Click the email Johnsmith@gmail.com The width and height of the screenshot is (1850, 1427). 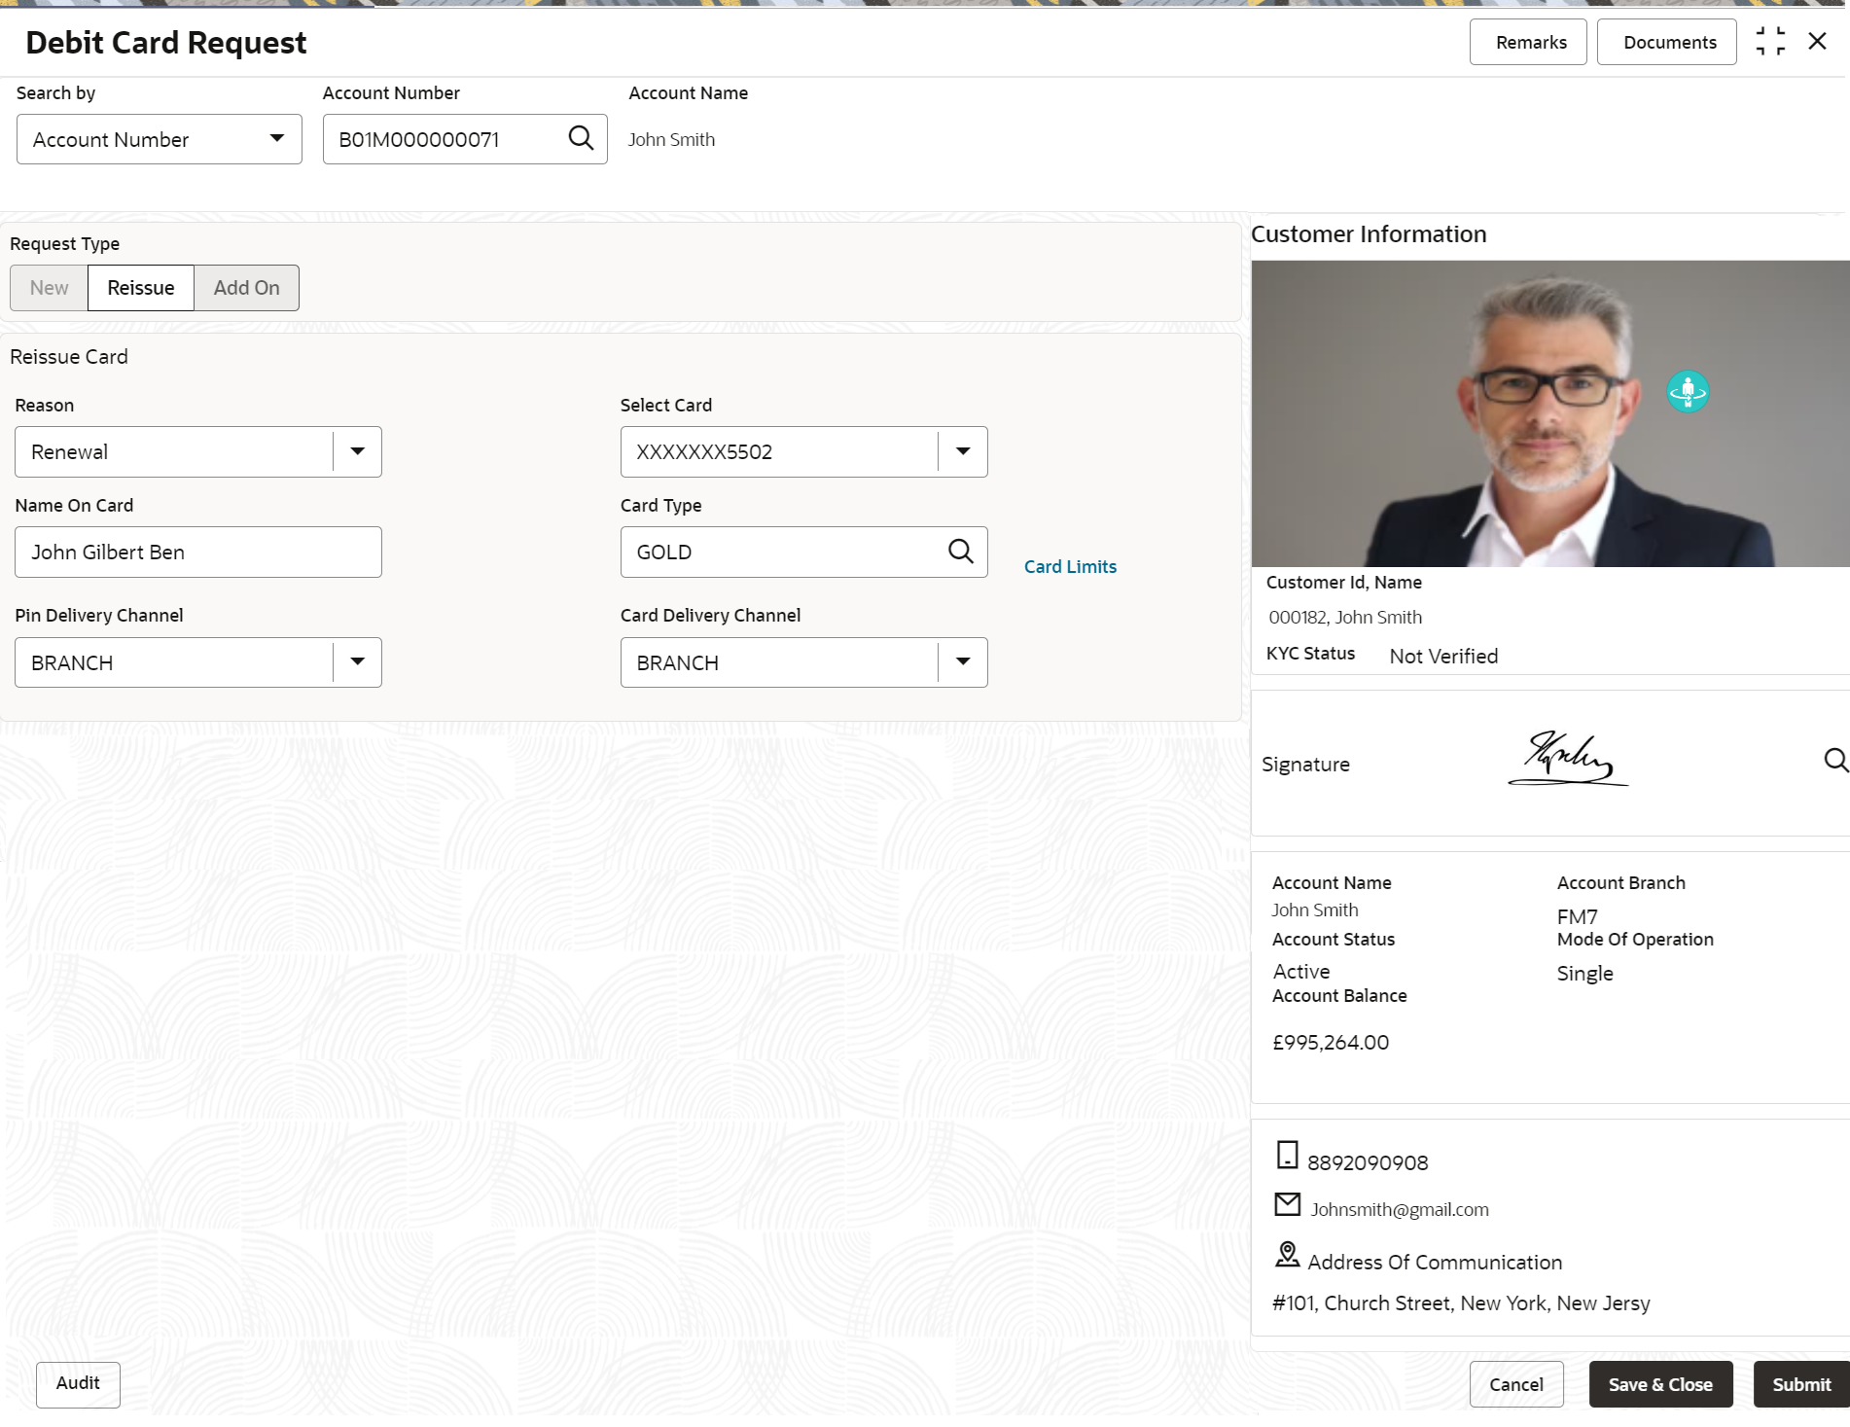(x=1400, y=1209)
